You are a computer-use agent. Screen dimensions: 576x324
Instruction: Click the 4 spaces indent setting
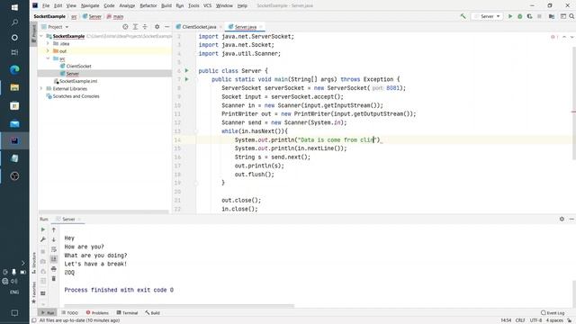(554, 320)
